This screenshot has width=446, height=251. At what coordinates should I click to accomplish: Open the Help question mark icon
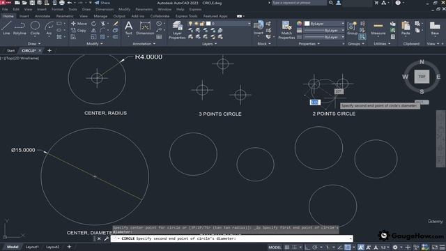point(398,3)
